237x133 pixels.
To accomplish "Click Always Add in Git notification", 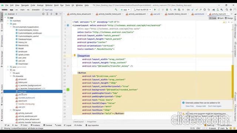I will coord(201,106).
